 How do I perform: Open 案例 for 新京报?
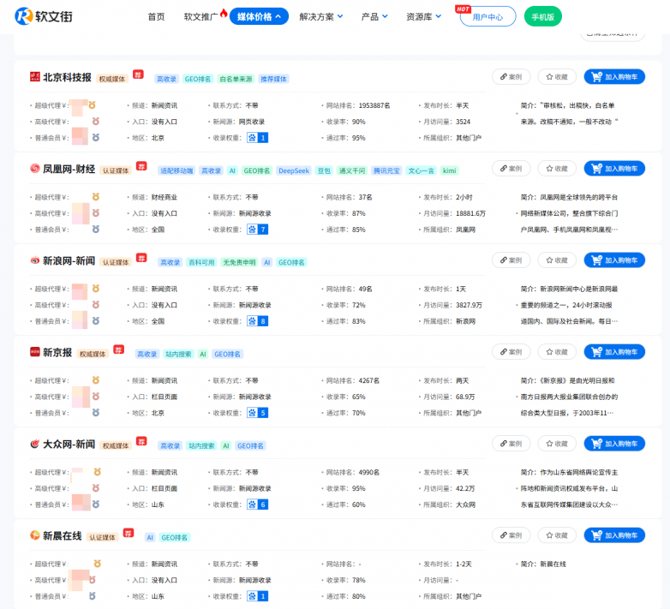[511, 352]
